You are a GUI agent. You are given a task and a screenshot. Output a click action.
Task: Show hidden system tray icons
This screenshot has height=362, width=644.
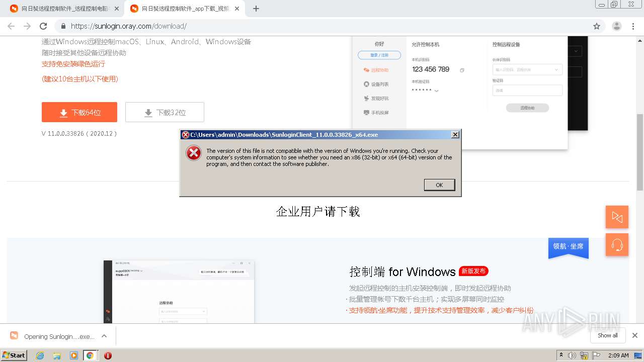tap(561, 355)
